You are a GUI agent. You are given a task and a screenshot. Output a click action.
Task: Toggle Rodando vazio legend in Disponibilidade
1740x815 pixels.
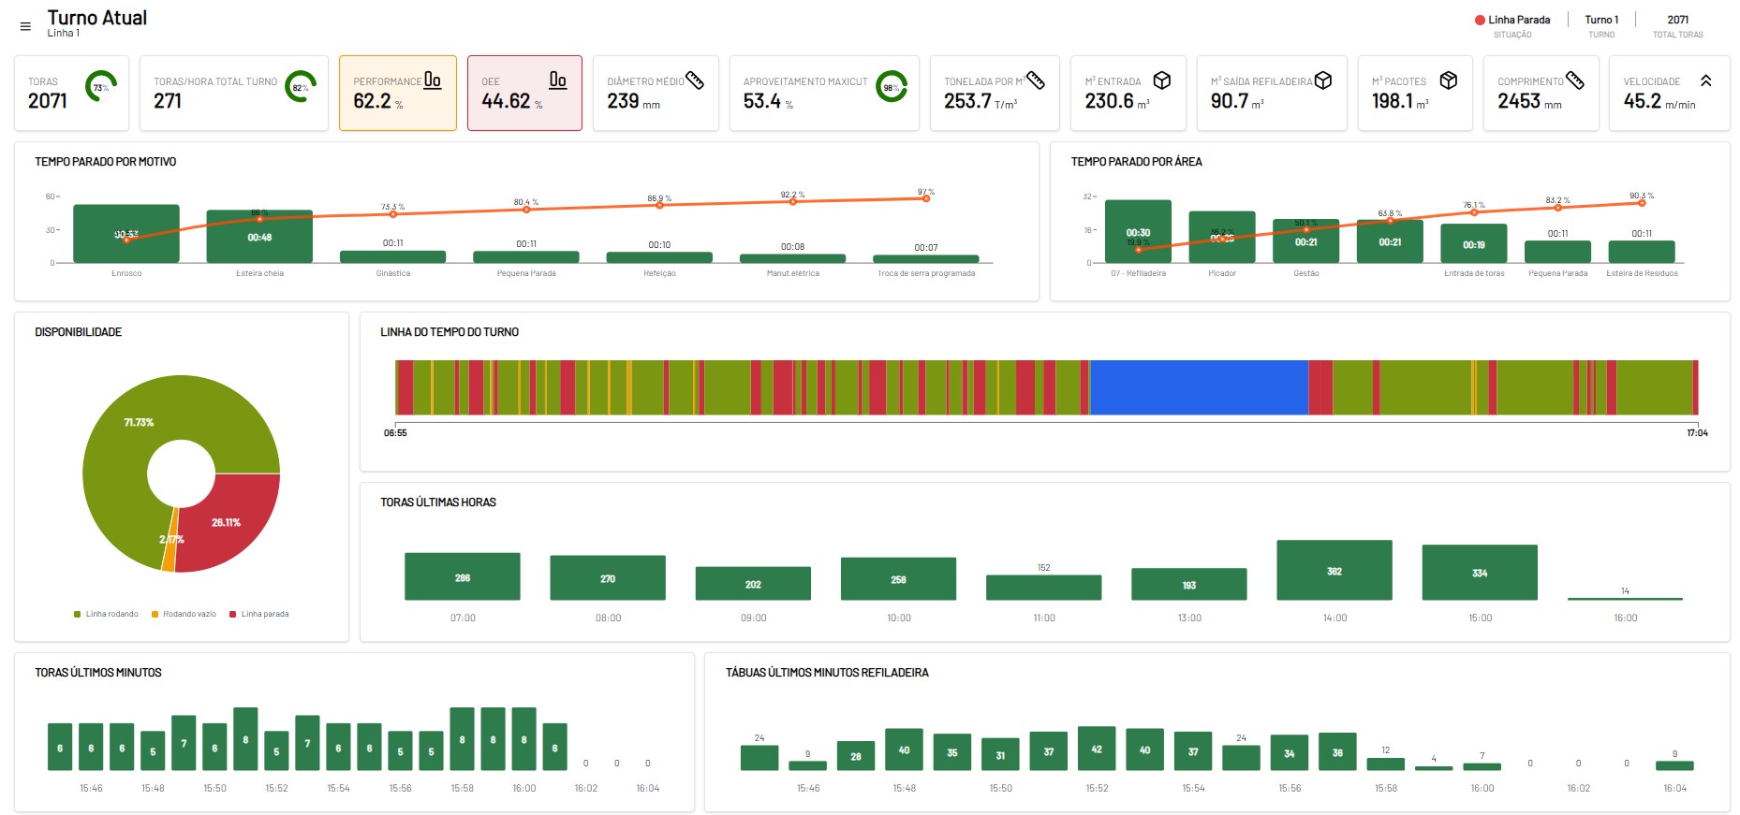pos(184,614)
